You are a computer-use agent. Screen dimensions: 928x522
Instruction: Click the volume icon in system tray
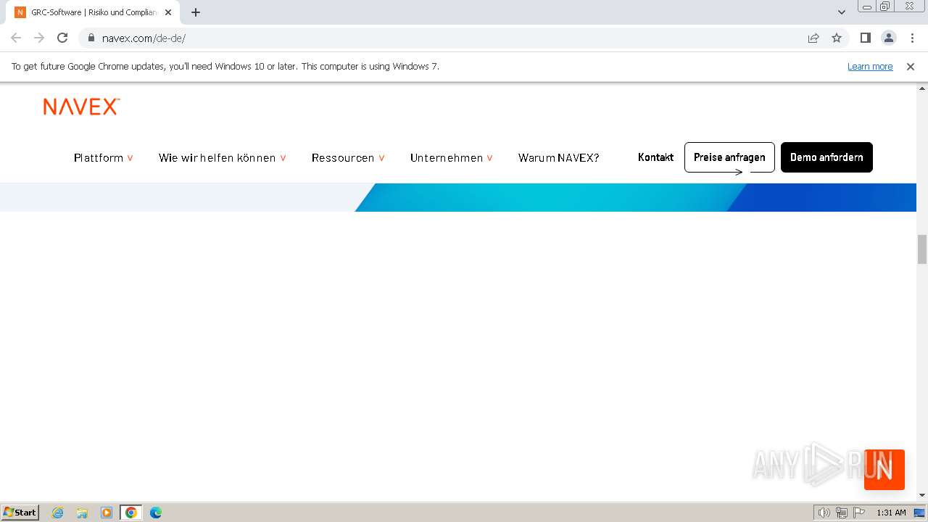[824, 513]
